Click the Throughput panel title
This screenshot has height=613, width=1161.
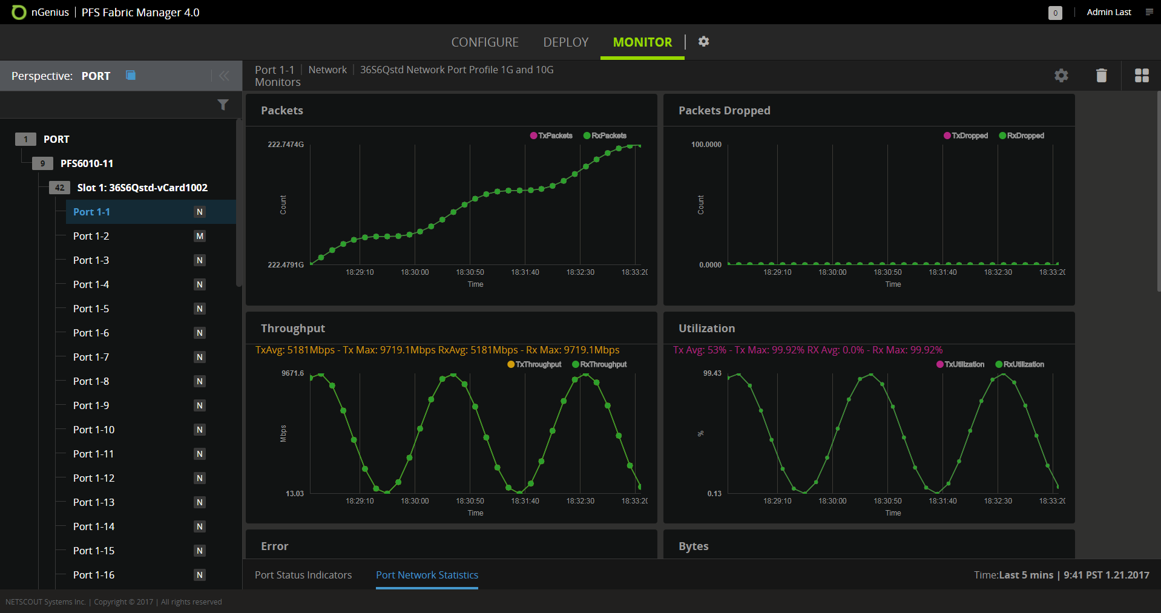click(x=293, y=328)
